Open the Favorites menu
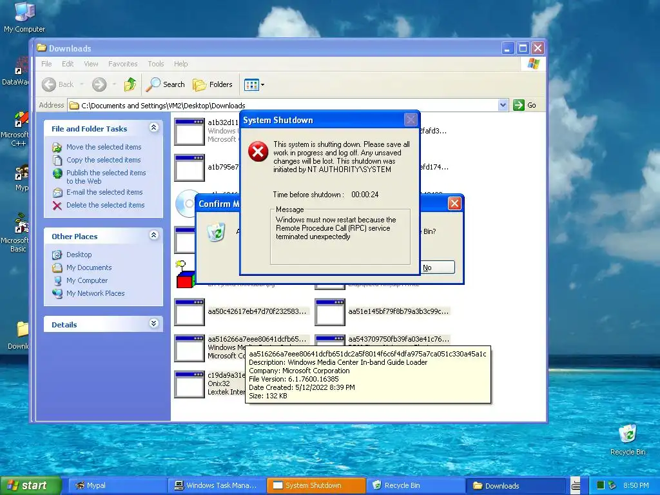Screen dimensions: 660x495 123,64
